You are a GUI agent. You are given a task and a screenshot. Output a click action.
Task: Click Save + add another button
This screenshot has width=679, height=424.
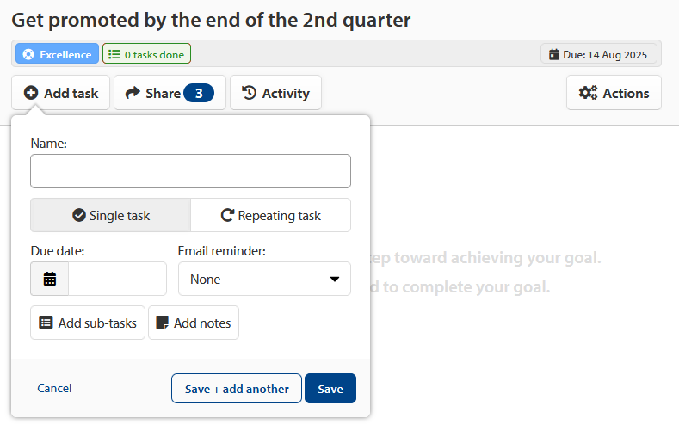pos(237,389)
